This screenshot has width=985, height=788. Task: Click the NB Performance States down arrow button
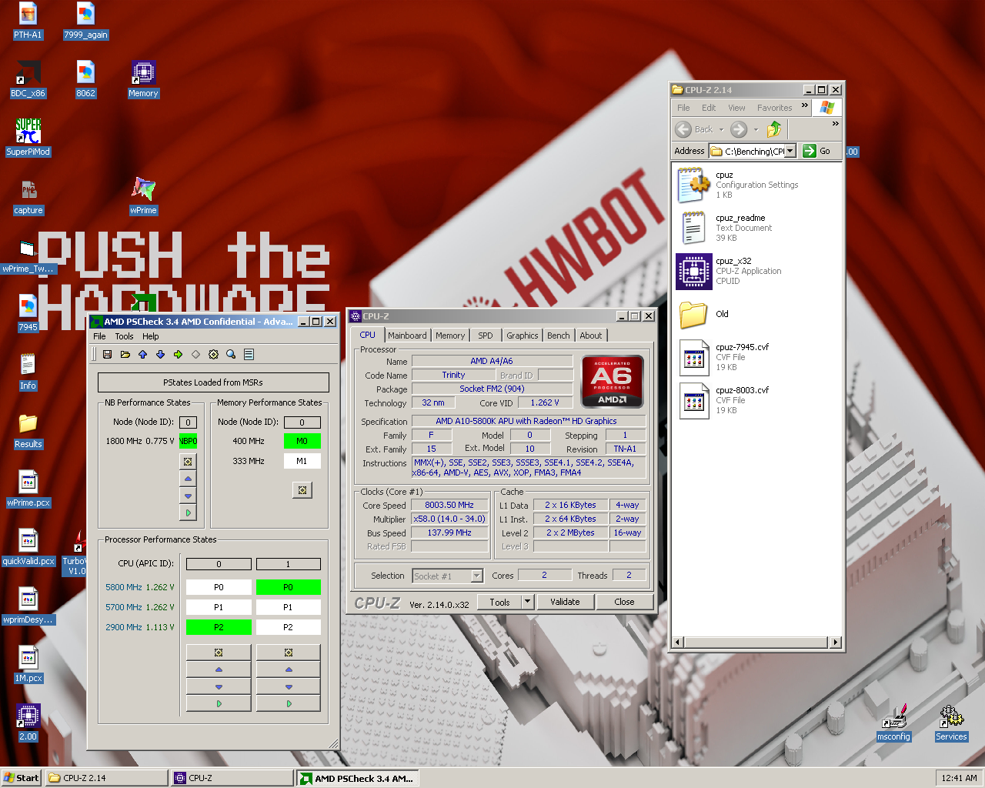pos(188,496)
